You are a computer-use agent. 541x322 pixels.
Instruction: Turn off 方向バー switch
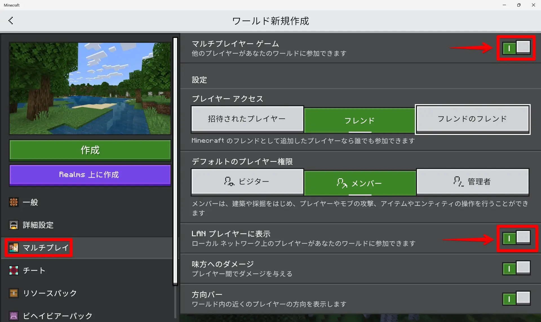(516, 299)
